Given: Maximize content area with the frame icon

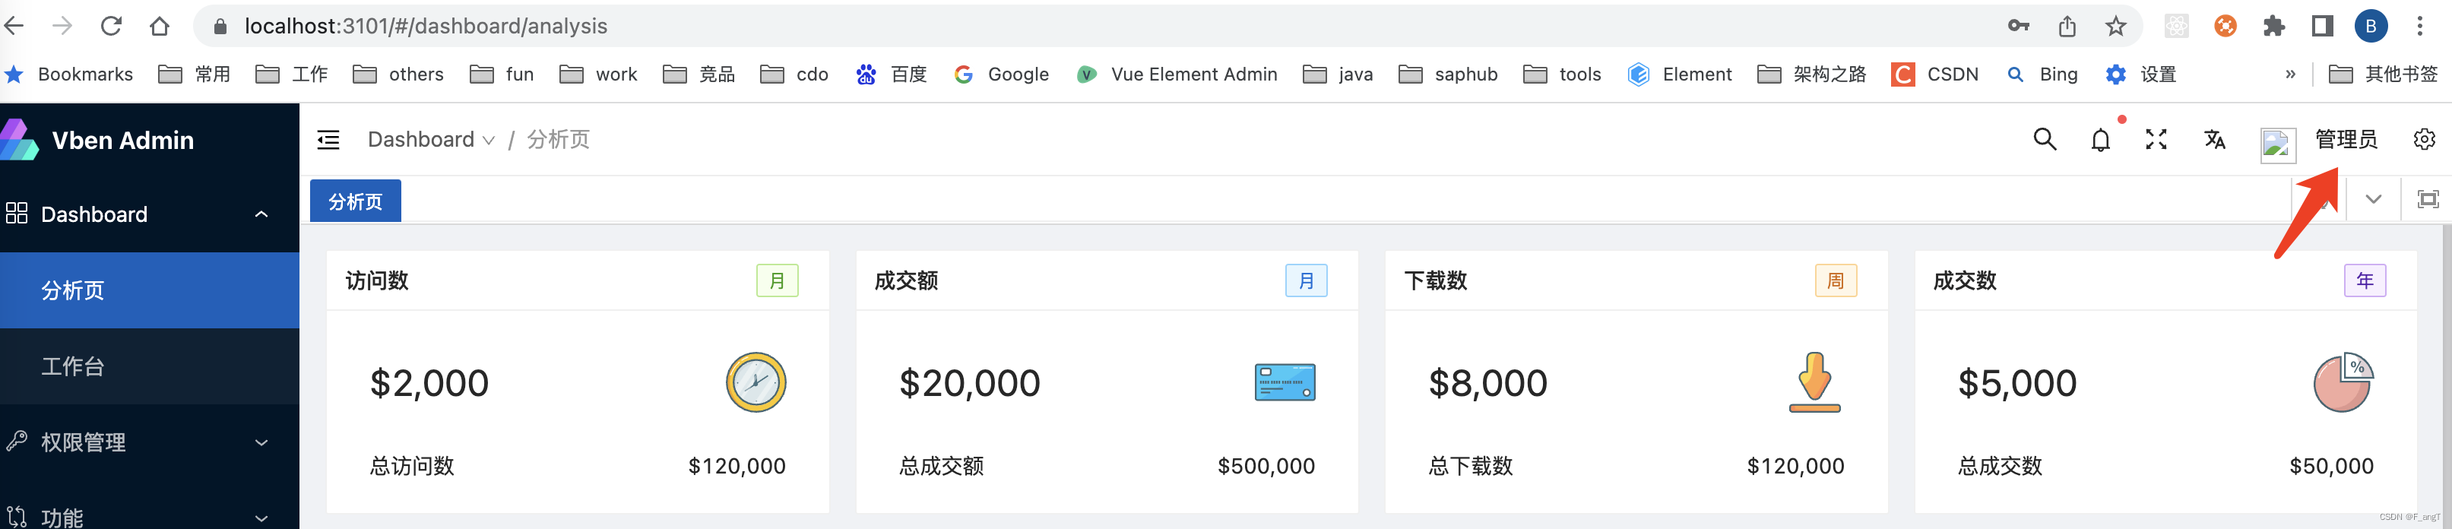Looking at the screenshot, I should 2428,199.
